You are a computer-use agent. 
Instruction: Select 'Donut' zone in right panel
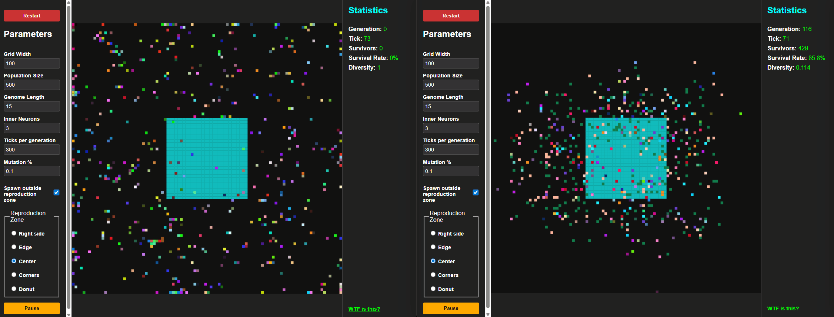click(433, 289)
